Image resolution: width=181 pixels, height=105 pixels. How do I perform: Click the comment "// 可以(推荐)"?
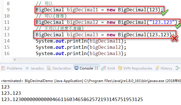pyautogui.click(x=51, y=16)
